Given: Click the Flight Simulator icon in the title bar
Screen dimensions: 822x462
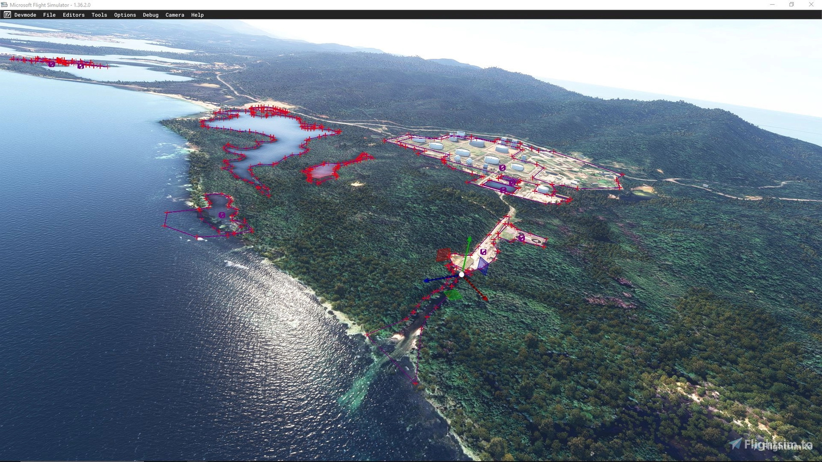Looking at the screenshot, I should point(6,4).
